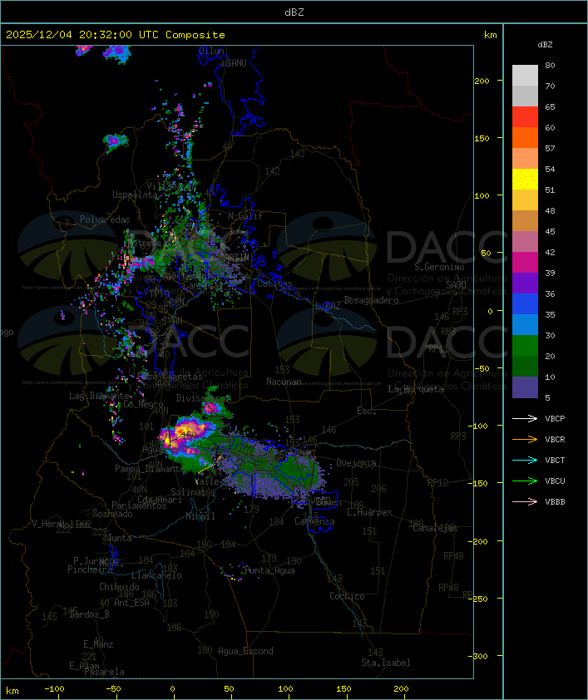Click the Pasarela map label
The height and width of the screenshot is (700, 588).
[x=104, y=672]
